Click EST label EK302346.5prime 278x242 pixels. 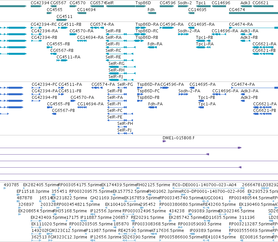click(x=237, y=211)
